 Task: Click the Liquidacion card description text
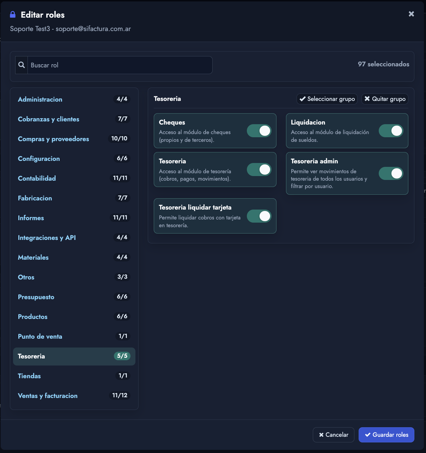pos(330,136)
